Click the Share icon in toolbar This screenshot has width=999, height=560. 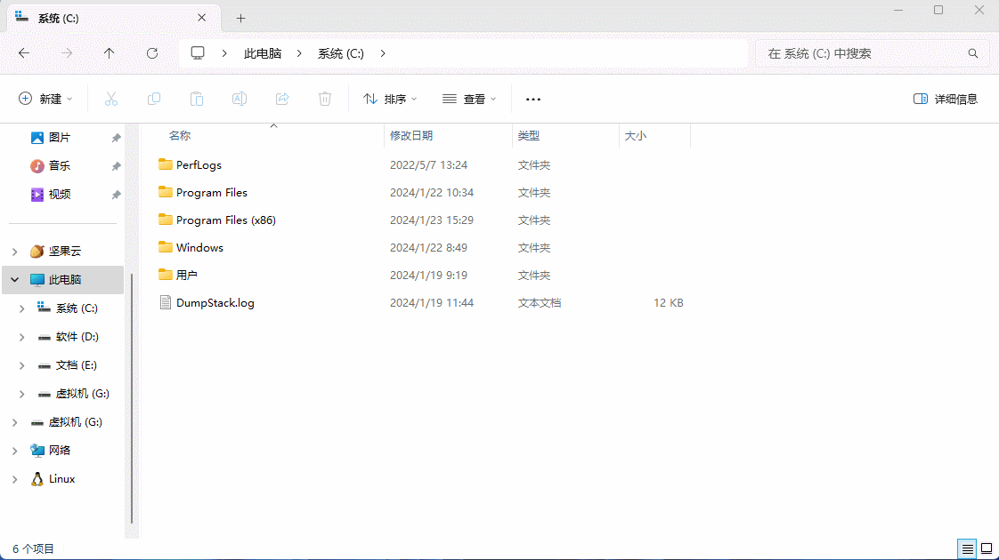[x=282, y=99]
